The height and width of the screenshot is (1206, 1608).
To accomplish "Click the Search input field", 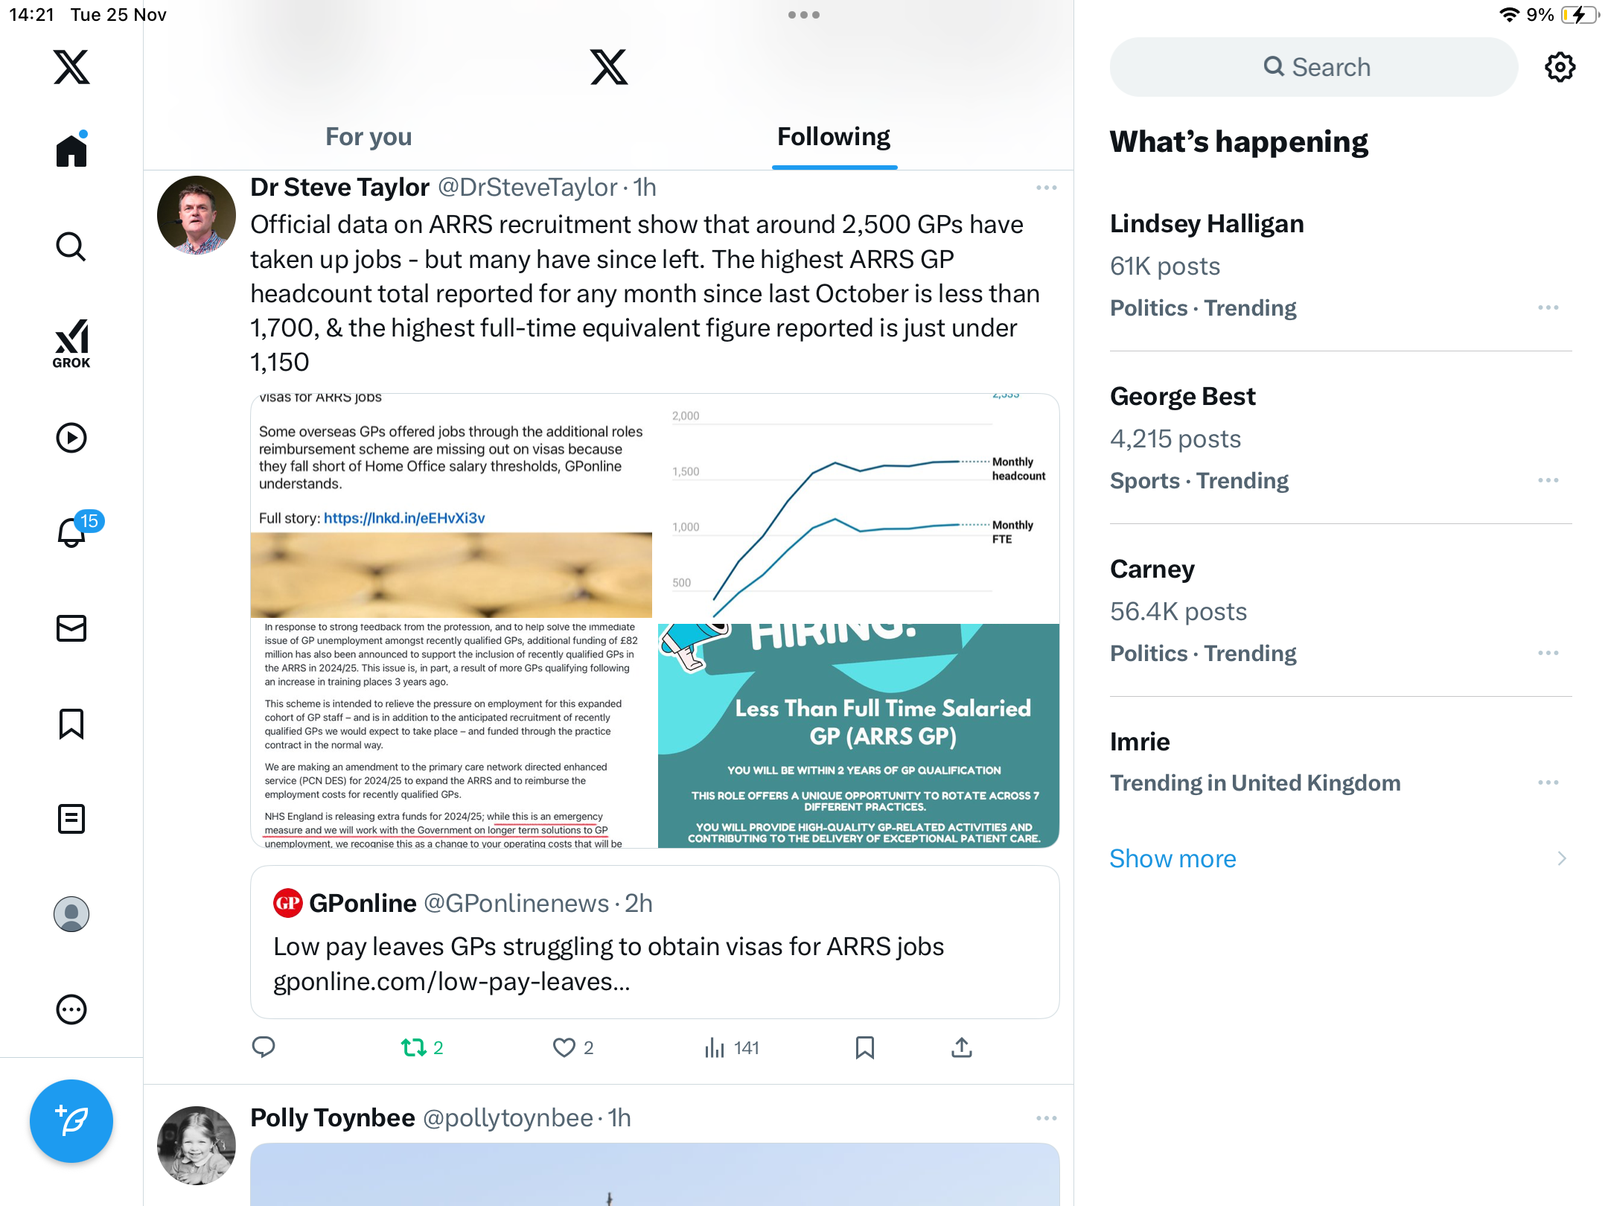I will pos(1314,67).
